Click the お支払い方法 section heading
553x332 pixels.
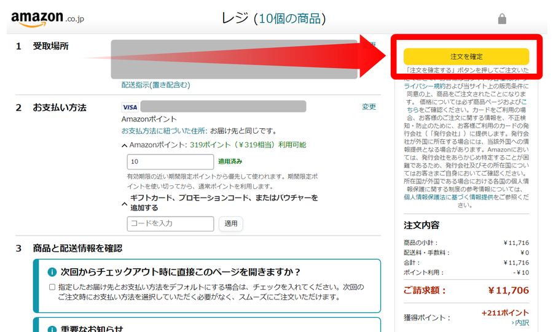coord(60,107)
